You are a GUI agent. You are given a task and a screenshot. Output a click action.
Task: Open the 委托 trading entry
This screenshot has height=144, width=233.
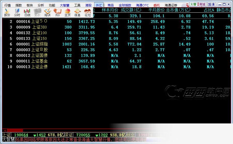click(x=157, y=5)
